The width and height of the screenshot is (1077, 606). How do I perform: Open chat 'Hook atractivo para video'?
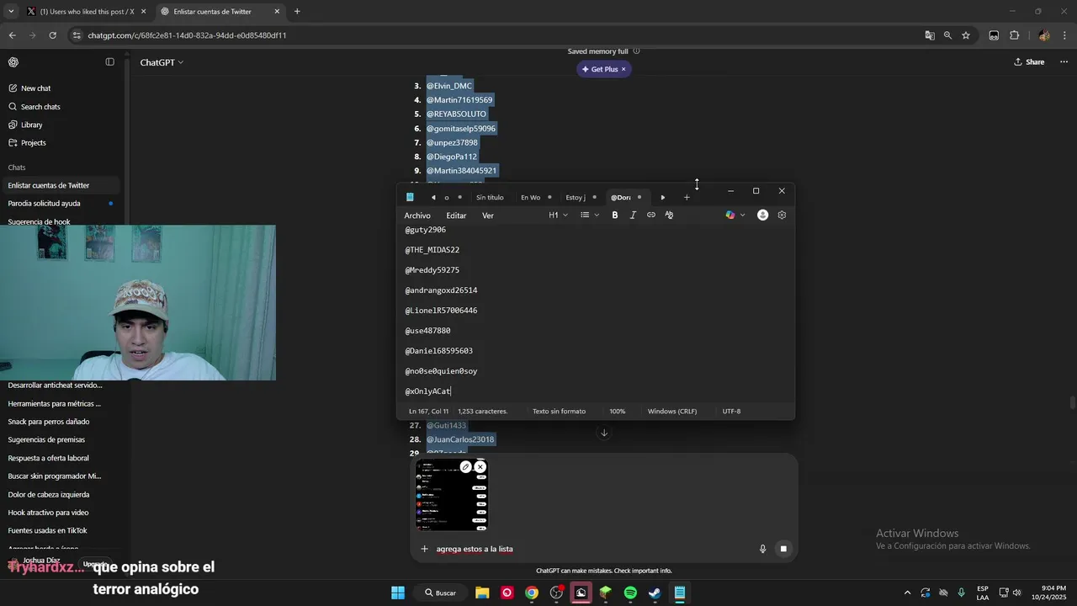coord(59,513)
